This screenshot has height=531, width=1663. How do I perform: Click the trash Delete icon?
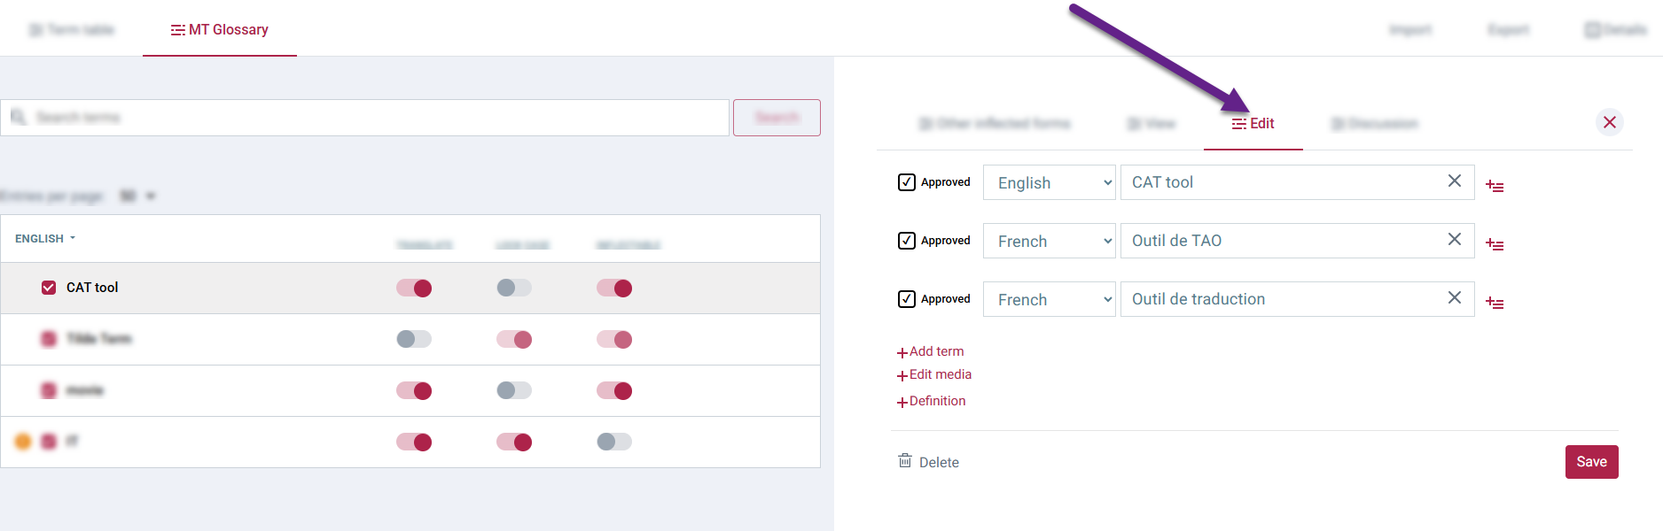tap(905, 461)
